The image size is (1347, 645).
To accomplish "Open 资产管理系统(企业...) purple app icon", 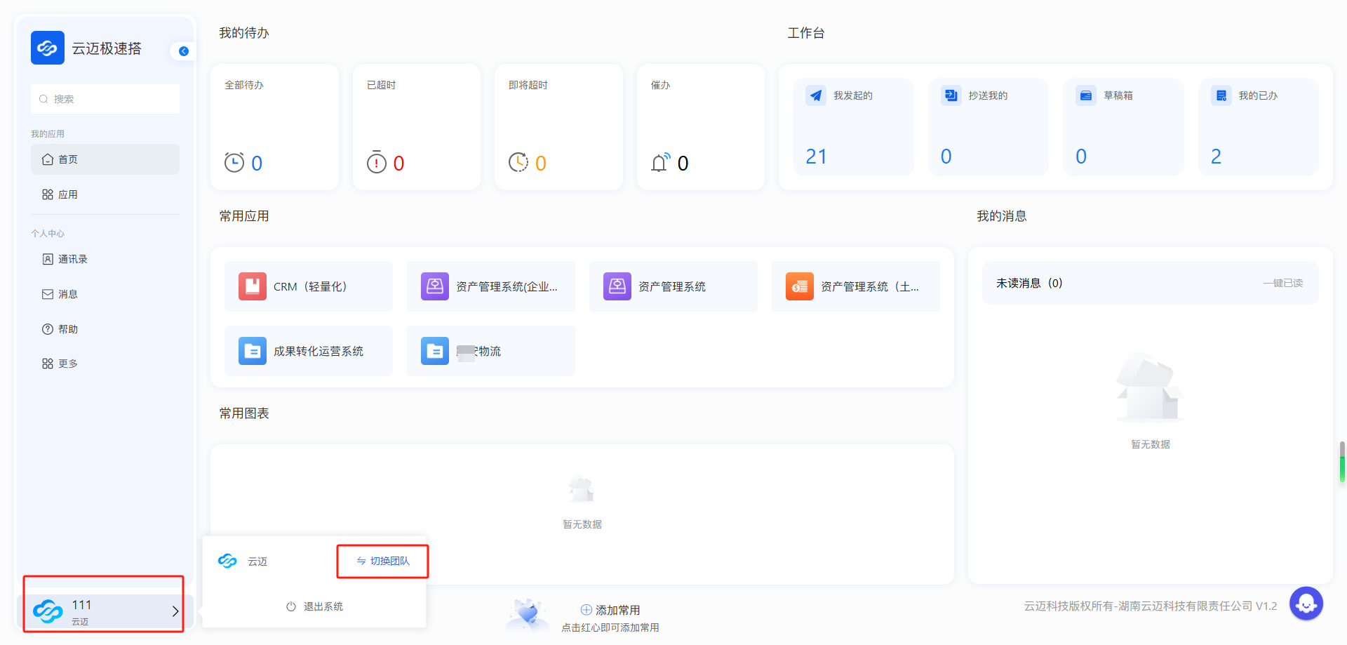I will click(434, 286).
